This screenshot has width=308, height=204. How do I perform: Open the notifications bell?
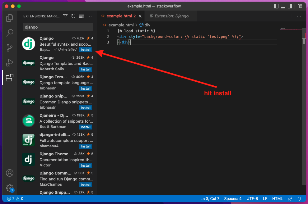click(299, 199)
